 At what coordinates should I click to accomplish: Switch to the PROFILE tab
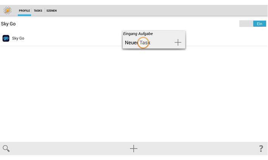24,11
